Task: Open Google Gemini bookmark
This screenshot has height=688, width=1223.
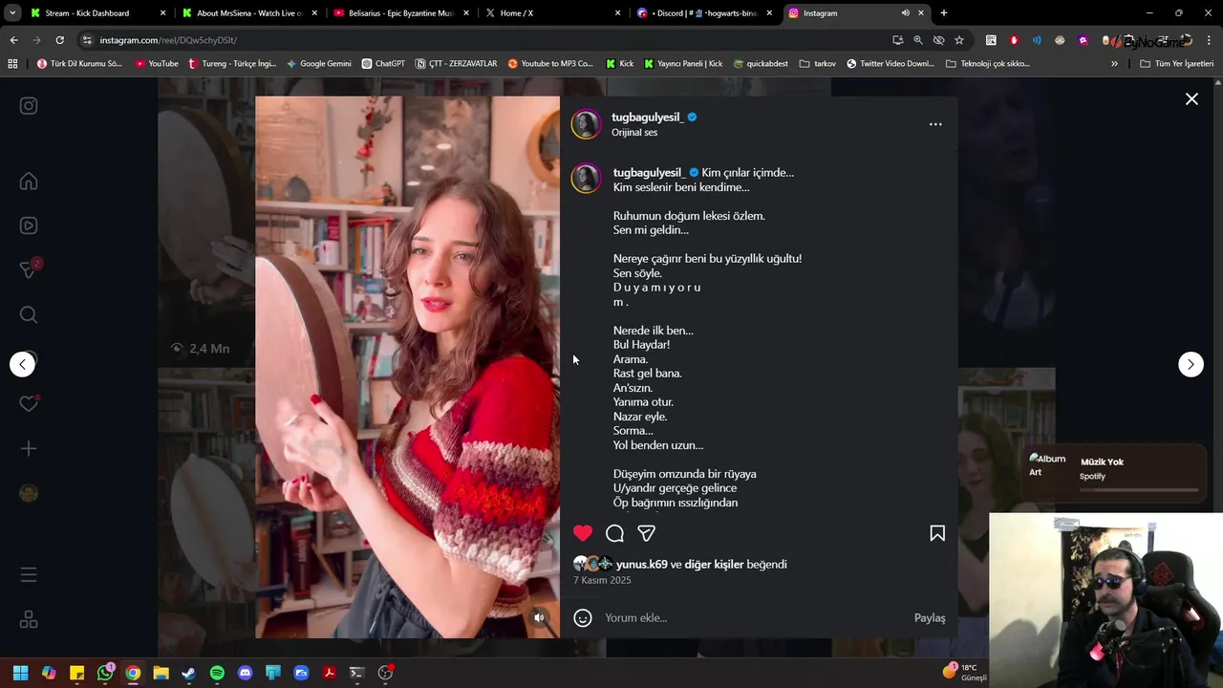Action: 319,64
